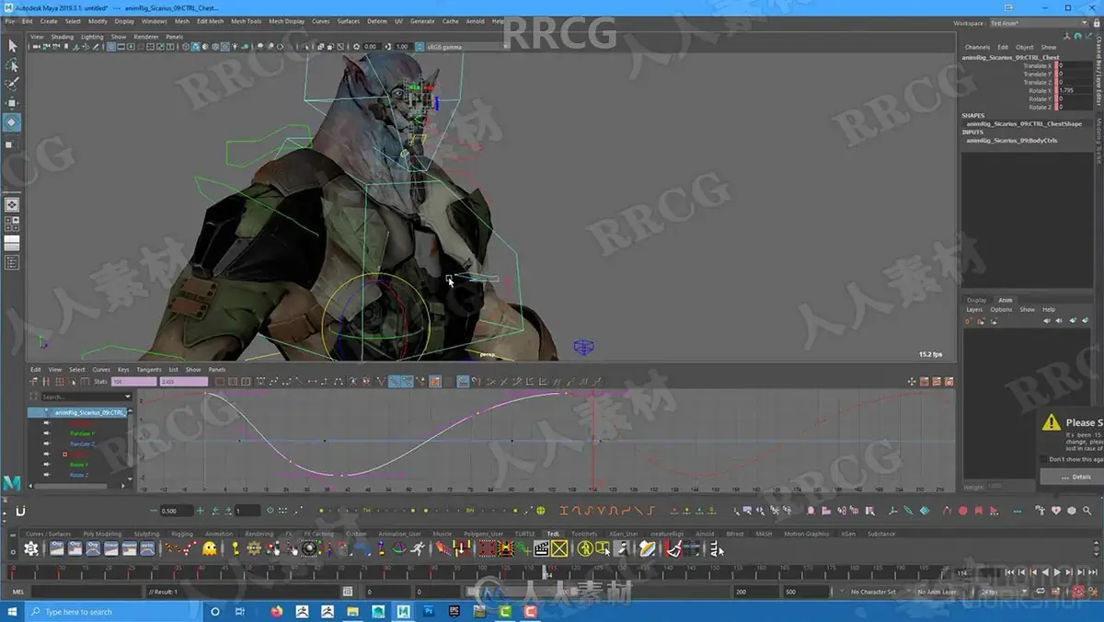Click the clapperboard shelf icon
This screenshot has width=1104, height=622.
click(542, 548)
